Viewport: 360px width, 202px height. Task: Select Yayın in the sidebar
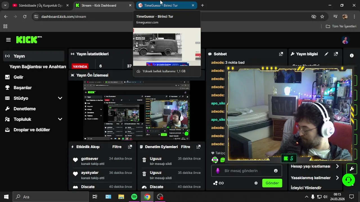(34, 56)
